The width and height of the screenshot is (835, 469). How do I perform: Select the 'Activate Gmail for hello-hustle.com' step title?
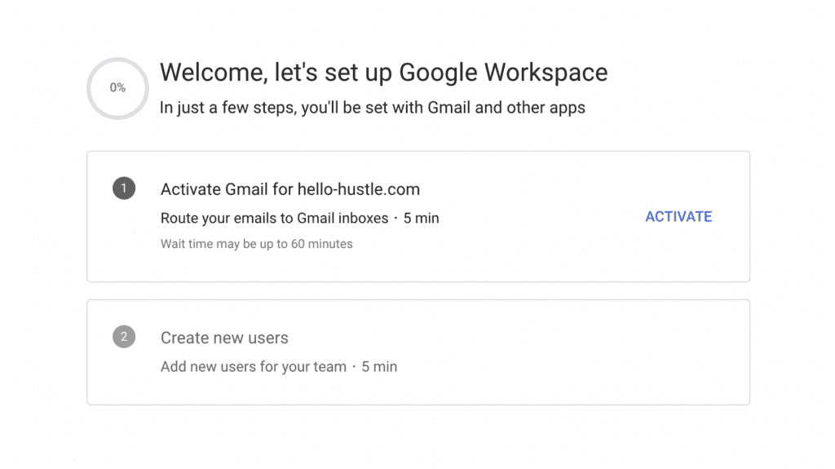click(289, 189)
